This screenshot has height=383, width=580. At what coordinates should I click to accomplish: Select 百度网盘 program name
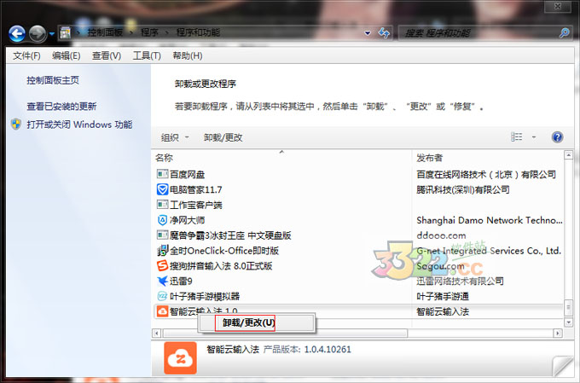click(x=187, y=174)
